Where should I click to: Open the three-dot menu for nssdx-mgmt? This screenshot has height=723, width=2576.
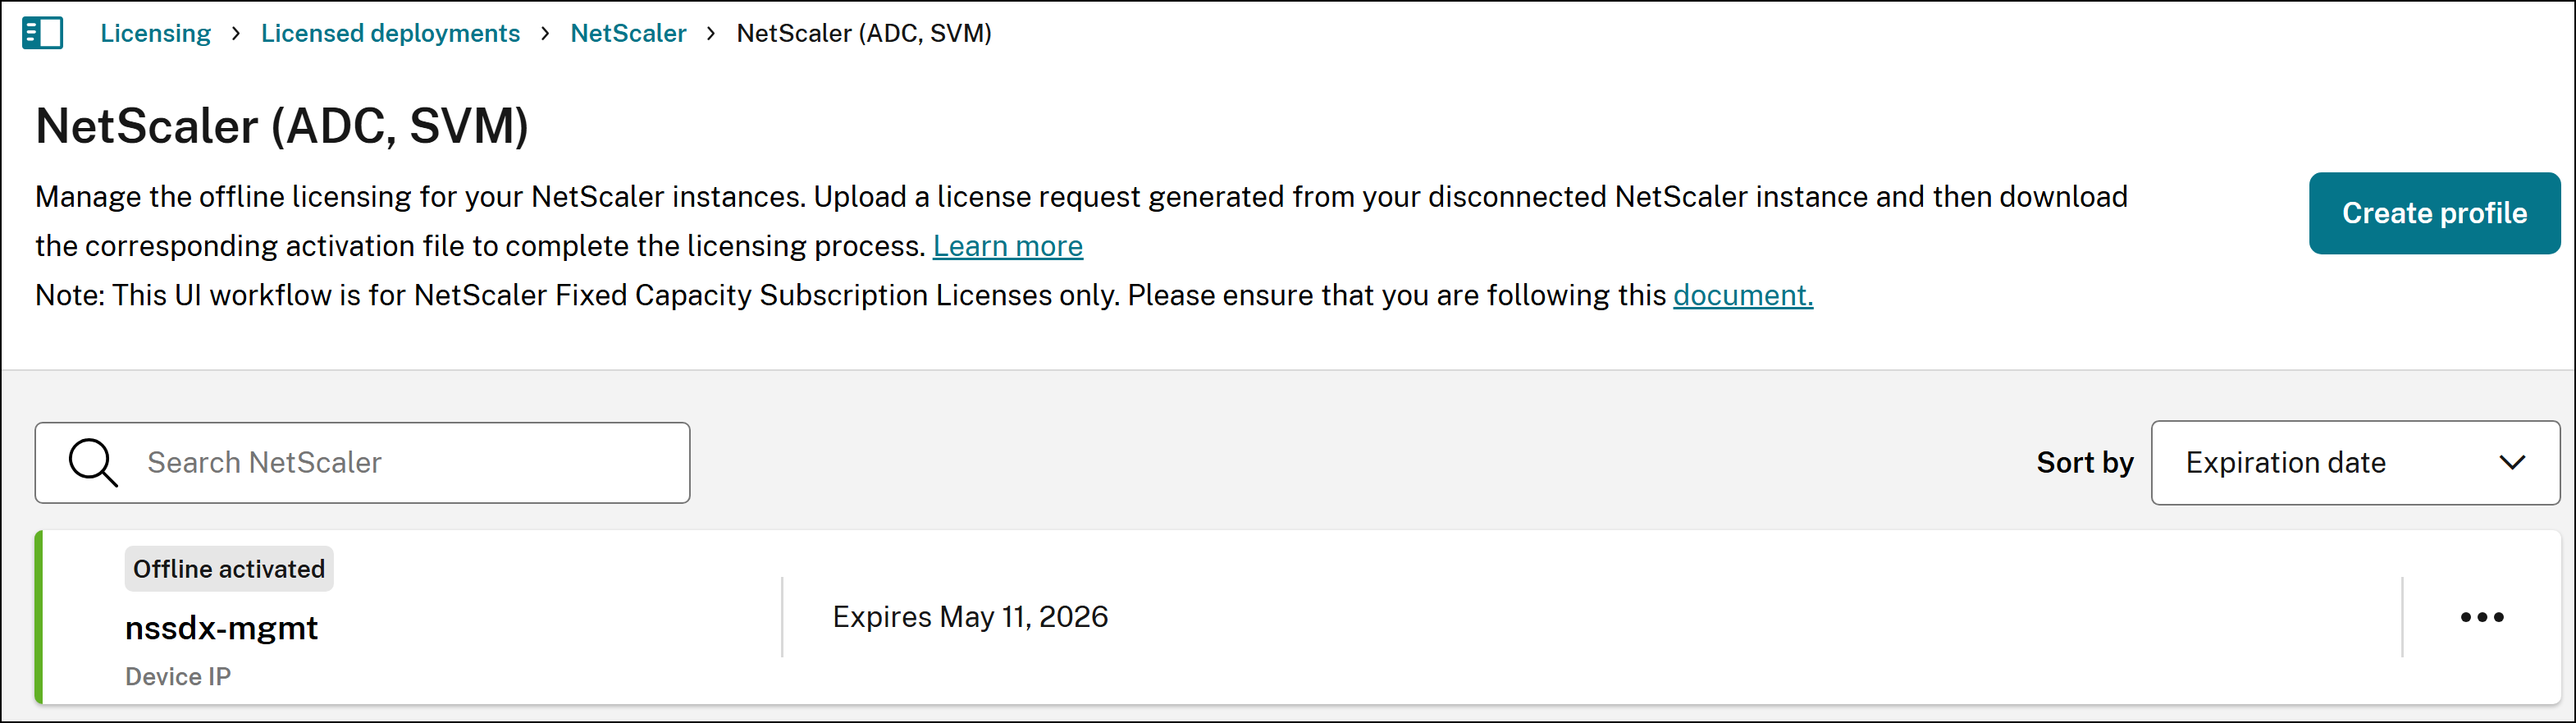(x=2481, y=617)
